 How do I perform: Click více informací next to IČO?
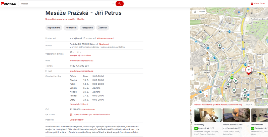point(88,109)
